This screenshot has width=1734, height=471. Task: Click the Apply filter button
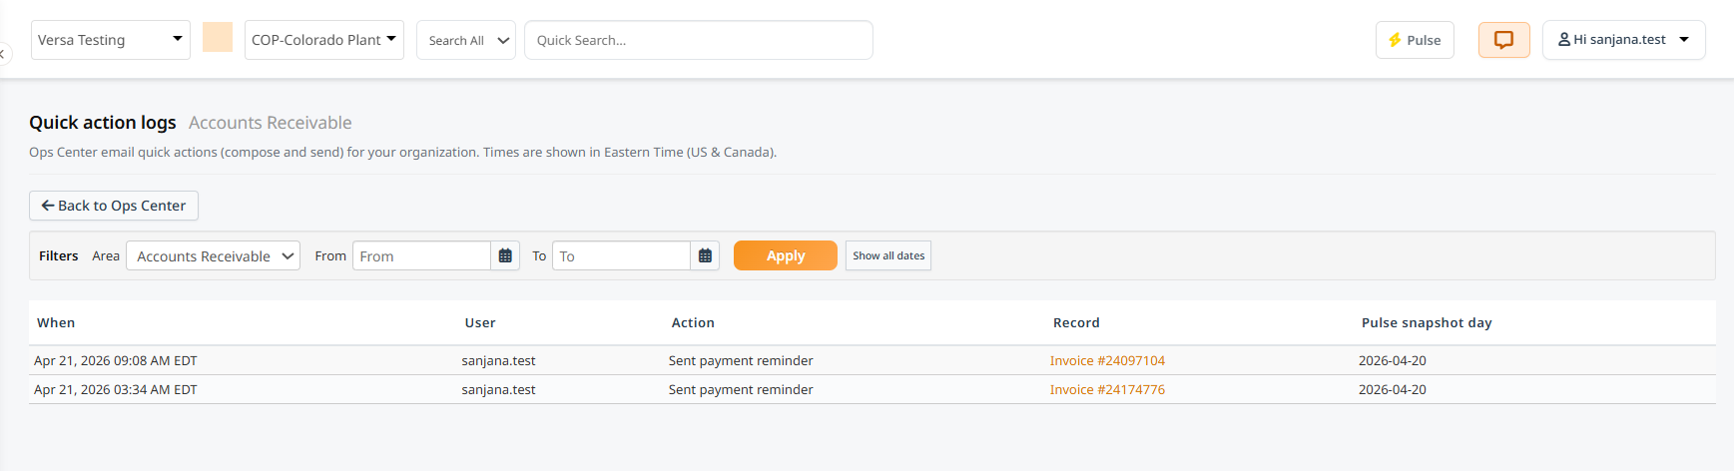[786, 255]
